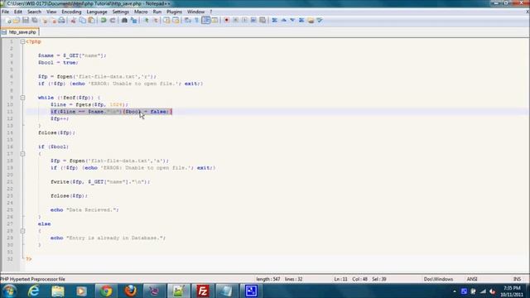Collapse the while loop fold at line 9
530x298 pixels.
pyautogui.click(x=22, y=98)
